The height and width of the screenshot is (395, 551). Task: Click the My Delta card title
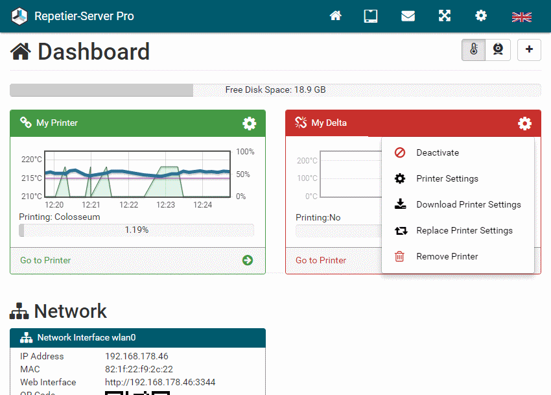[x=329, y=123]
